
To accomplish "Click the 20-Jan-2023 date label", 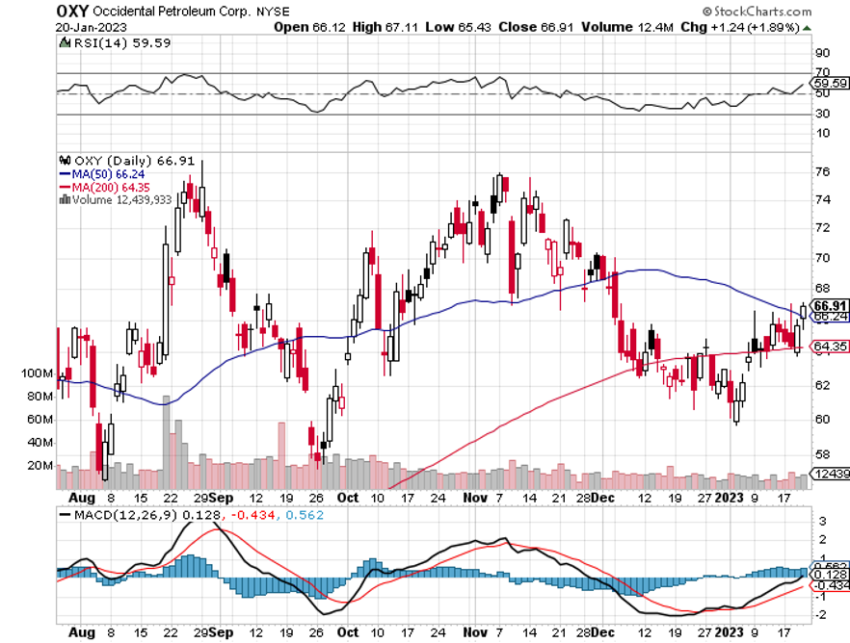I will 91,27.
